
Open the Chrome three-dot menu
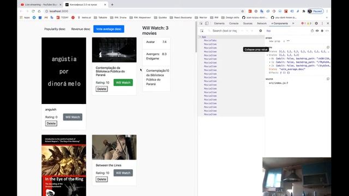327,11
